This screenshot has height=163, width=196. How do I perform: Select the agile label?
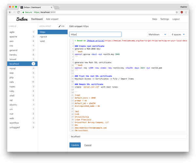coord(22,32)
